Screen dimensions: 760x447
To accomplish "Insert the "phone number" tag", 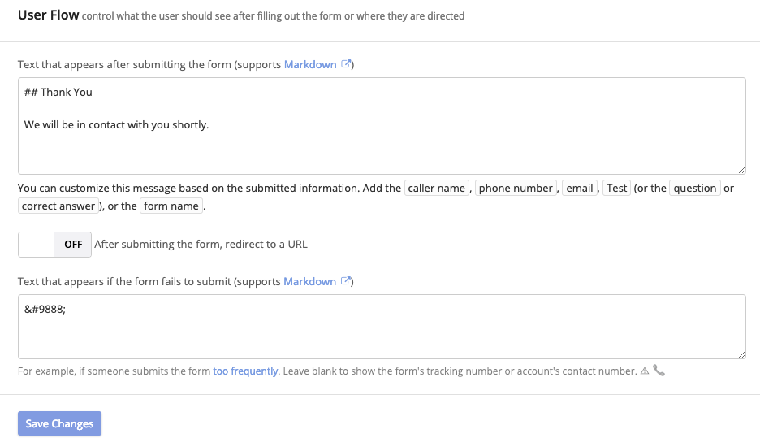I will pyautogui.click(x=516, y=188).
